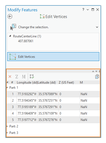This screenshot has width=106, height=143.
Task: Toggle the M-aware button
Action: (24, 77)
